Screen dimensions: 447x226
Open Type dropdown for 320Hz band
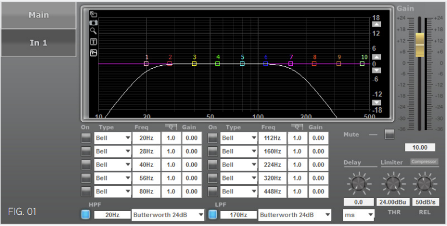coord(239,178)
